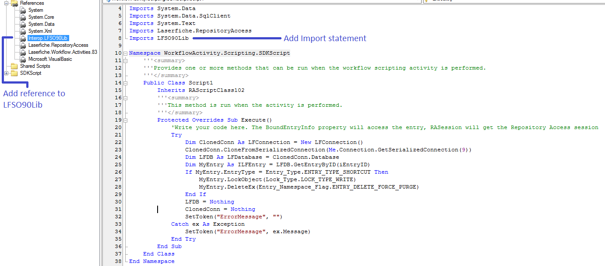Image resolution: width=605 pixels, height=266 pixels.
Task: Click the "Dim ClonedConn As LFConnection" line
Action: tap(274, 143)
